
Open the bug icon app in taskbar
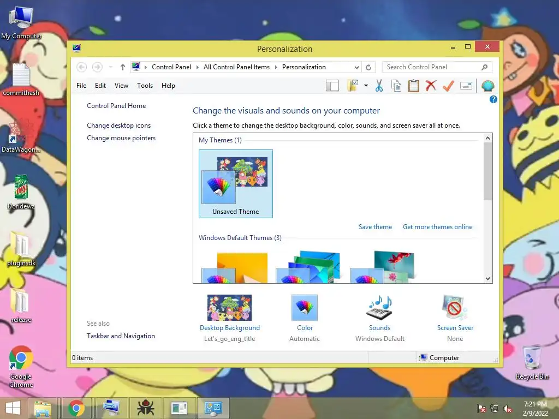click(145, 408)
